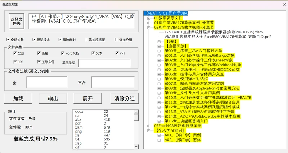288x153 pixels.
Task: Click the 加载 button
Action: (18, 98)
